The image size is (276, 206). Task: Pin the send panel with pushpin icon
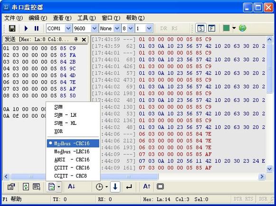pos(76,39)
